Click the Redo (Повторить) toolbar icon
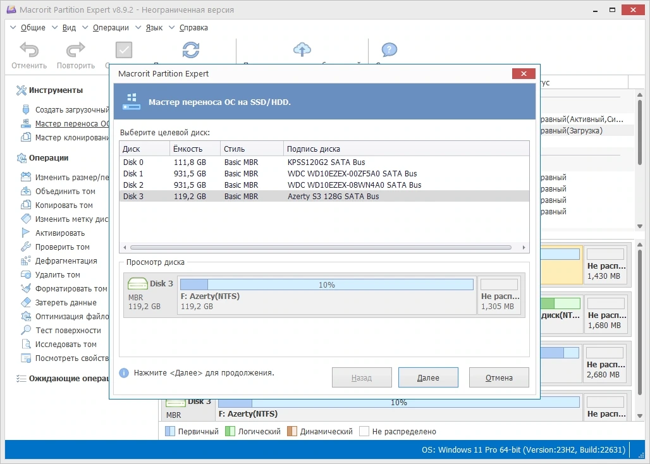 (75, 50)
